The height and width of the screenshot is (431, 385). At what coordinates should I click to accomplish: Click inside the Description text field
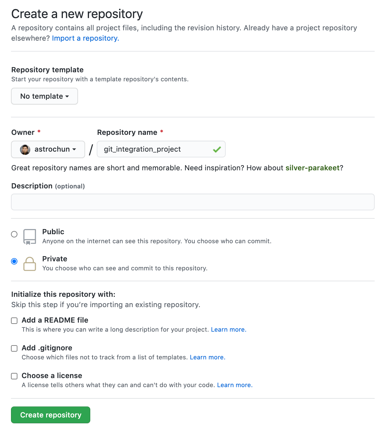click(193, 202)
